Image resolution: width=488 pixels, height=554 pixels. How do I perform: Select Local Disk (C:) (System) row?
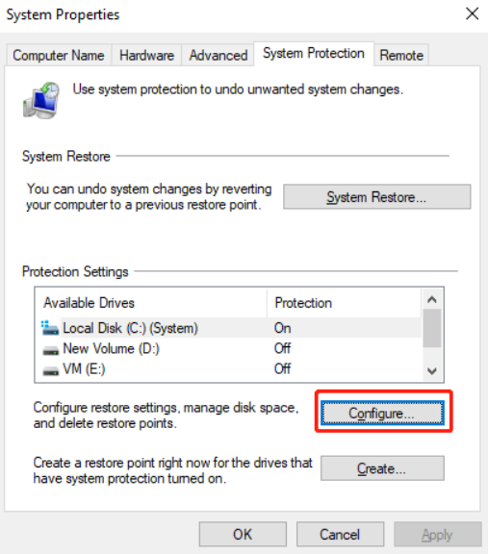[228, 328]
